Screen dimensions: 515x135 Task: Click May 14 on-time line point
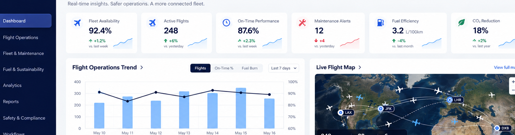pos(212,90)
